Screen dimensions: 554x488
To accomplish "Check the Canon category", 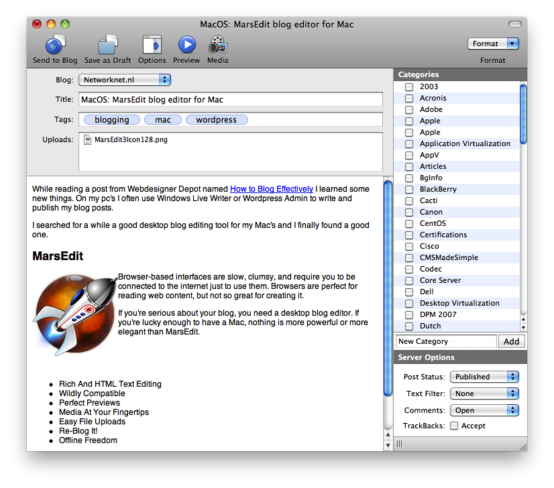I will click(409, 212).
